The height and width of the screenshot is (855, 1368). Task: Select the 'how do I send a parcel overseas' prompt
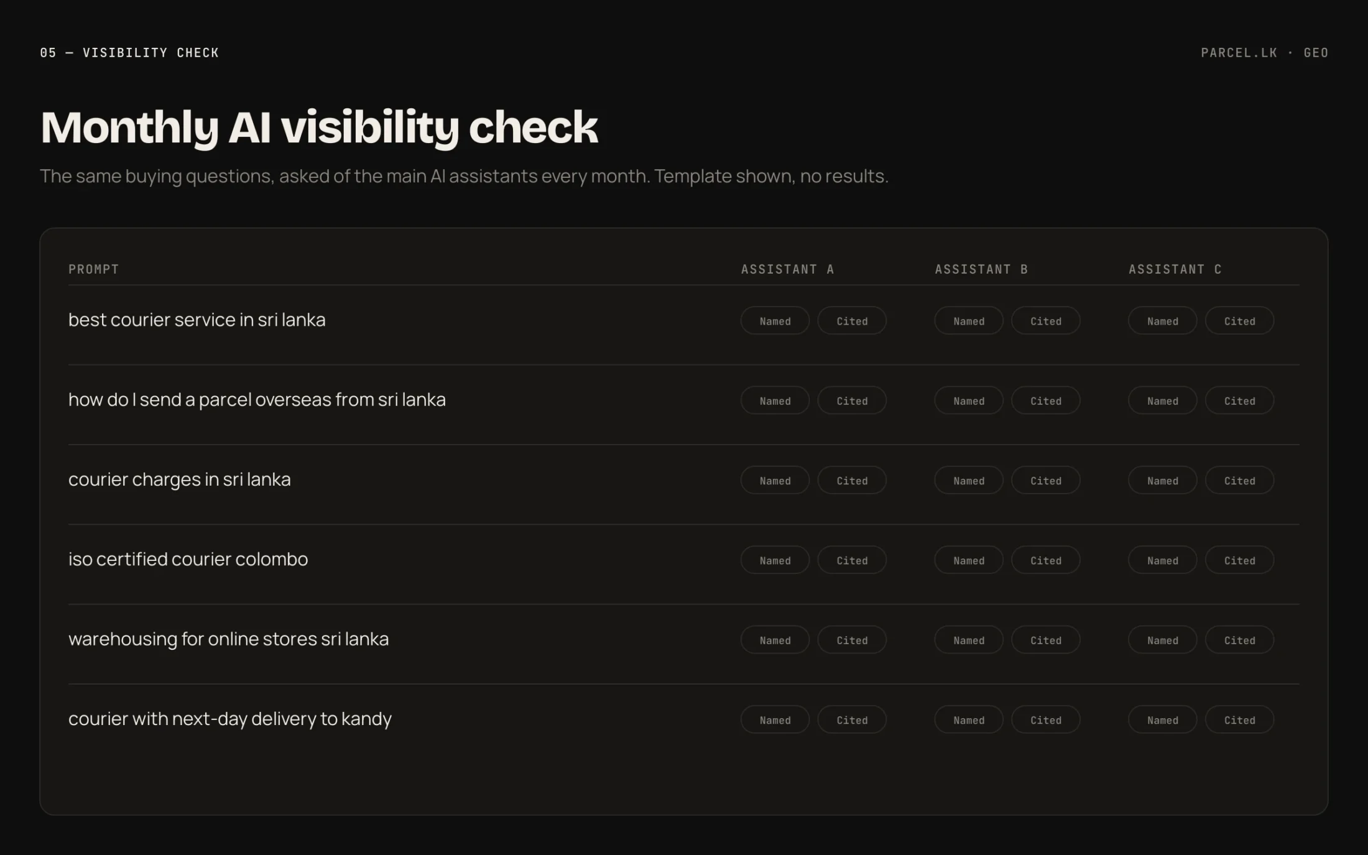257,400
